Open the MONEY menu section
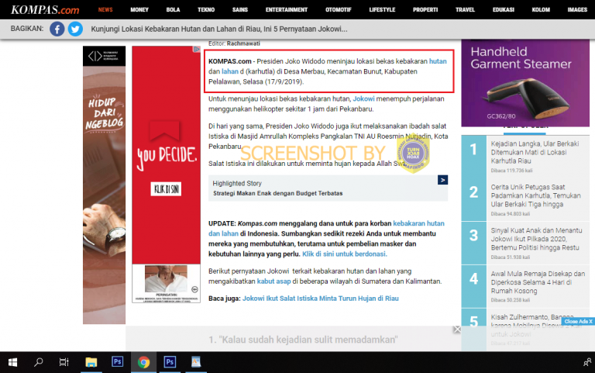Screen dimensions: 595x373 pos(139,10)
